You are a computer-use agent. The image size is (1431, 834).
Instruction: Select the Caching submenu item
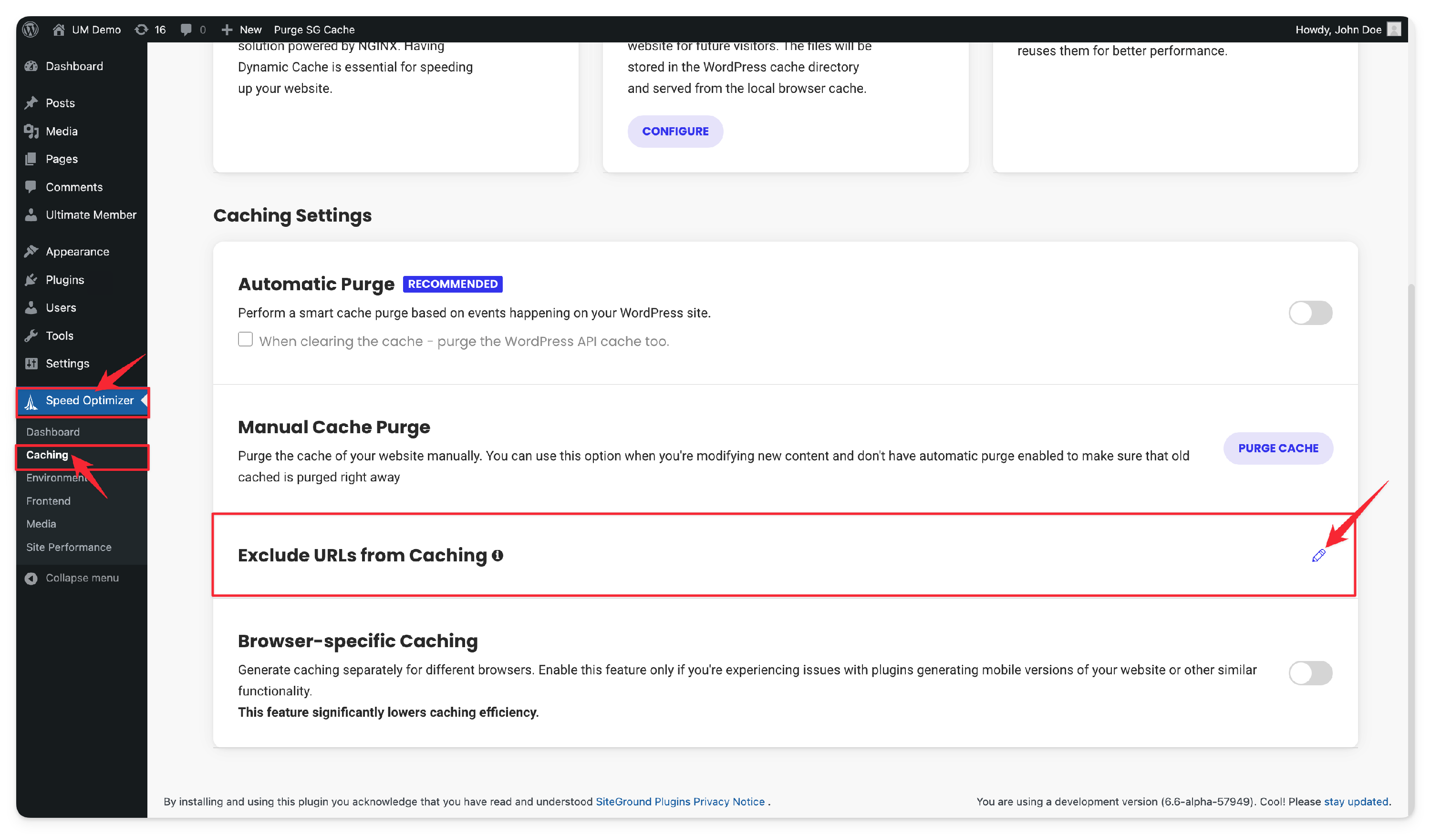(47, 456)
